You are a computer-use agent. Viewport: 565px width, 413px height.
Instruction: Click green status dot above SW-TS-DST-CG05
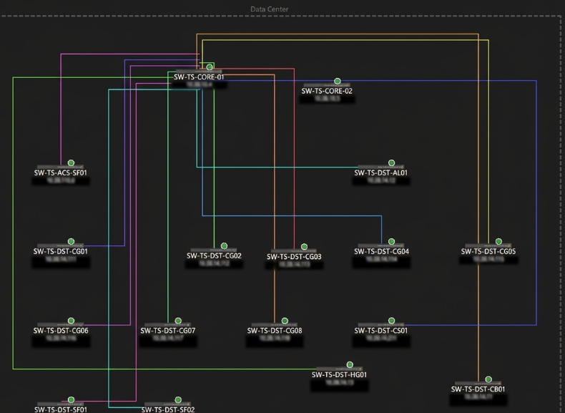click(x=498, y=241)
